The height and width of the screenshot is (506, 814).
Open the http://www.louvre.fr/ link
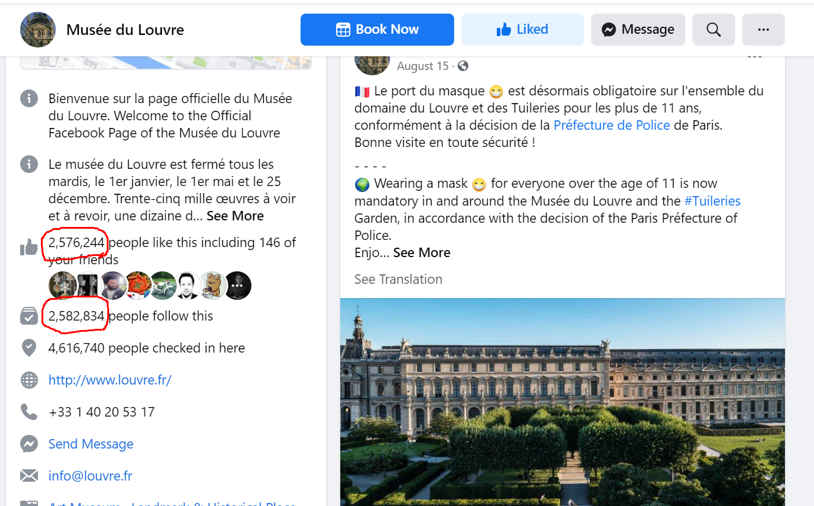click(110, 380)
